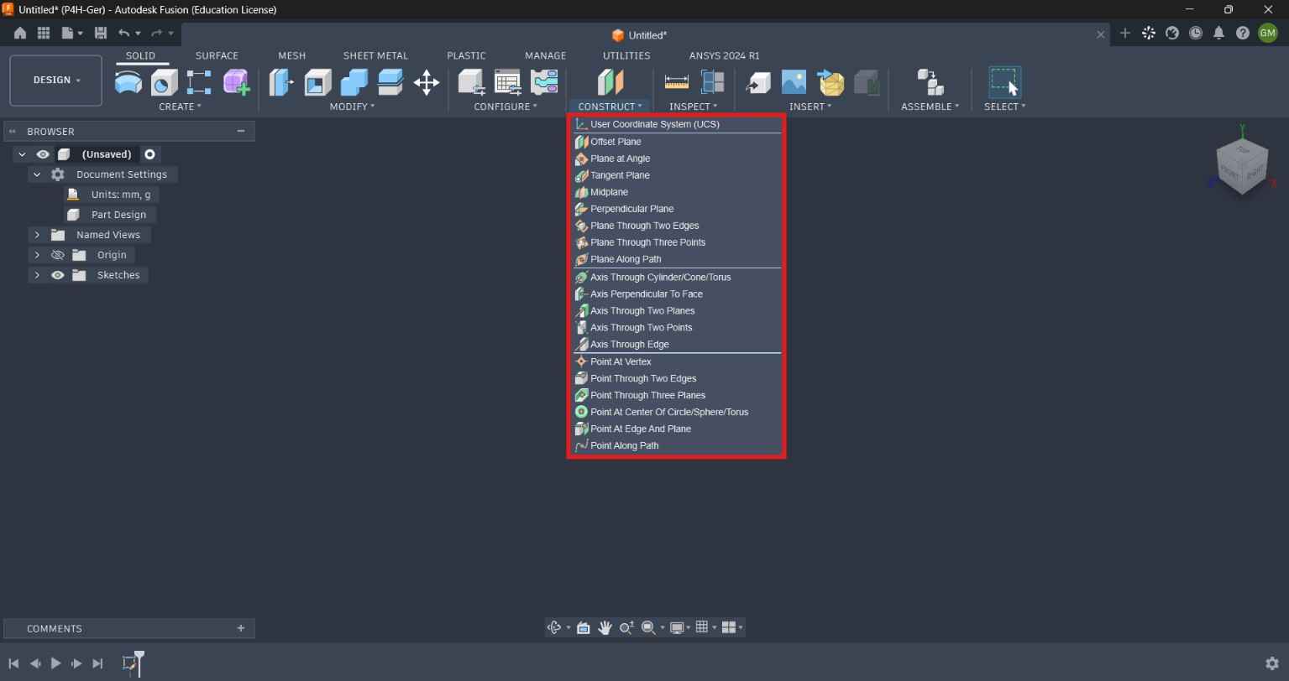Expand the Named Views folder
This screenshot has width=1289, height=681.
pyautogui.click(x=37, y=235)
